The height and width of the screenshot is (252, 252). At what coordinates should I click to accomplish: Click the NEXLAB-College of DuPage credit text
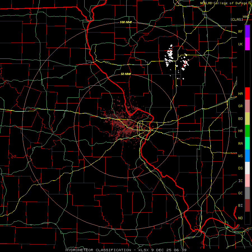click(x=223, y=3)
